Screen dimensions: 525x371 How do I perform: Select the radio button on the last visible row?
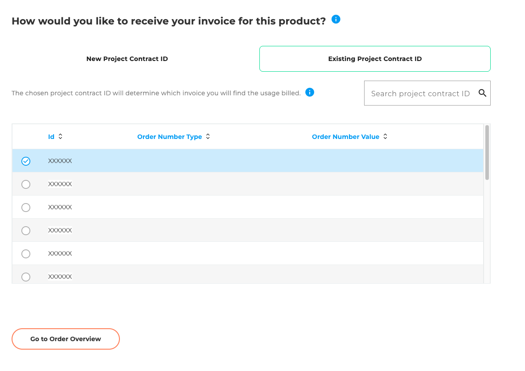coord(25,277)
